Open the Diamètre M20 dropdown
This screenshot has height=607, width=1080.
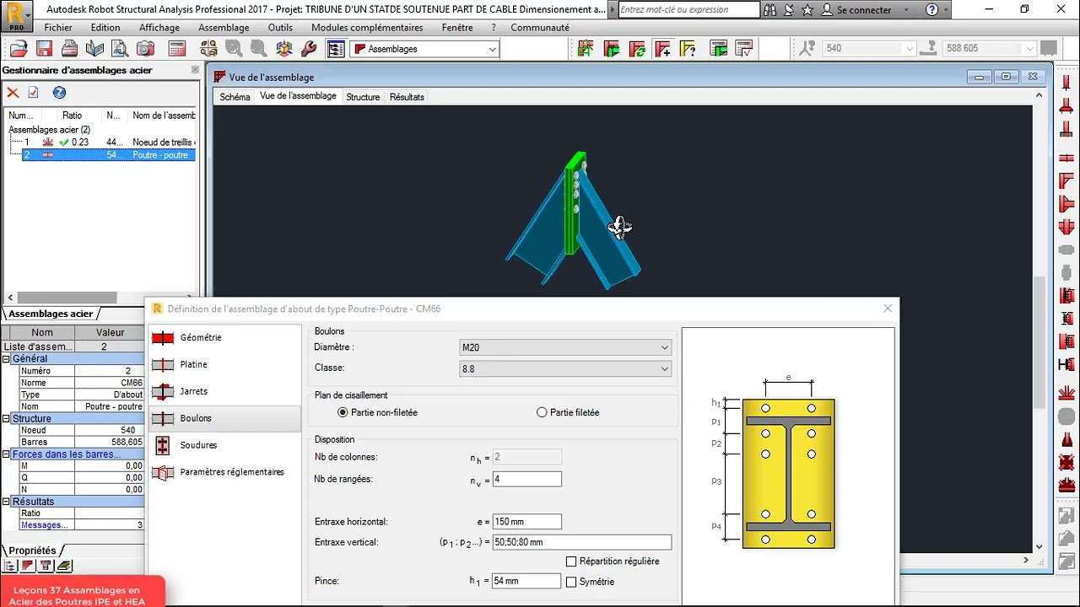tap(565, 347)
